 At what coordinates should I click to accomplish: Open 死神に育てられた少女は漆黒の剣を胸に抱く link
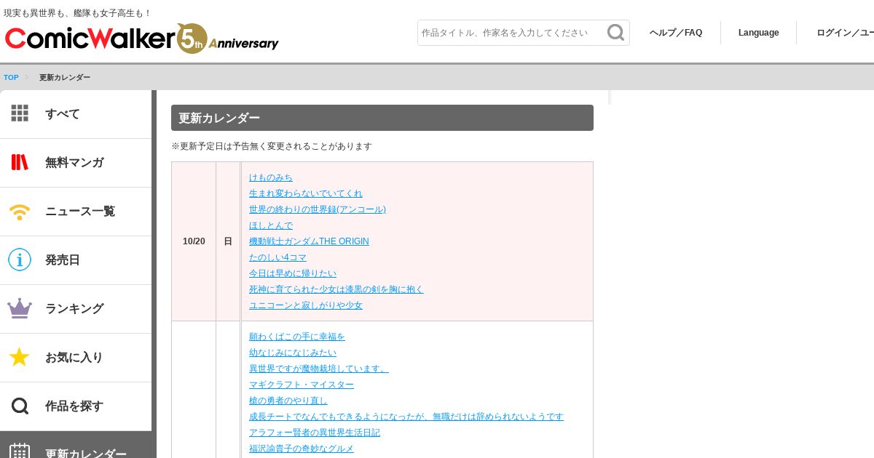click(x=336, y=289)
